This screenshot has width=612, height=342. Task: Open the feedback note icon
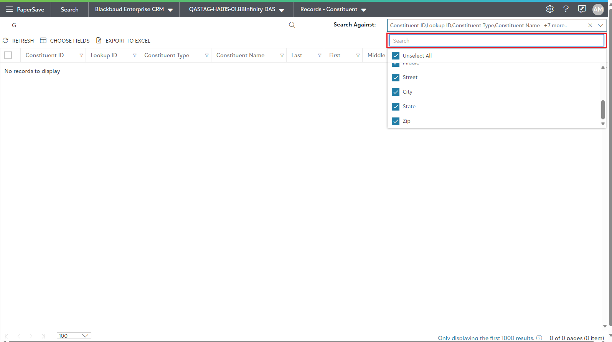pos(582,9)
